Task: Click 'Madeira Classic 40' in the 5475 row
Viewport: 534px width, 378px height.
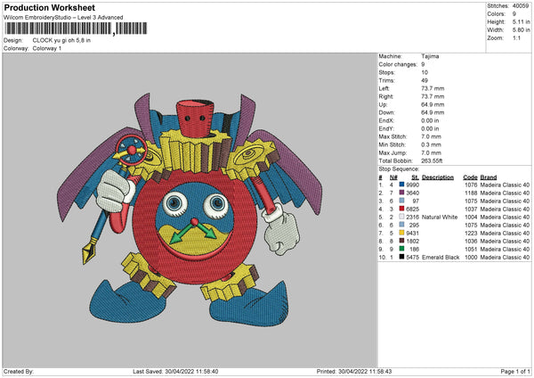Action: click(x=505, y=258)
